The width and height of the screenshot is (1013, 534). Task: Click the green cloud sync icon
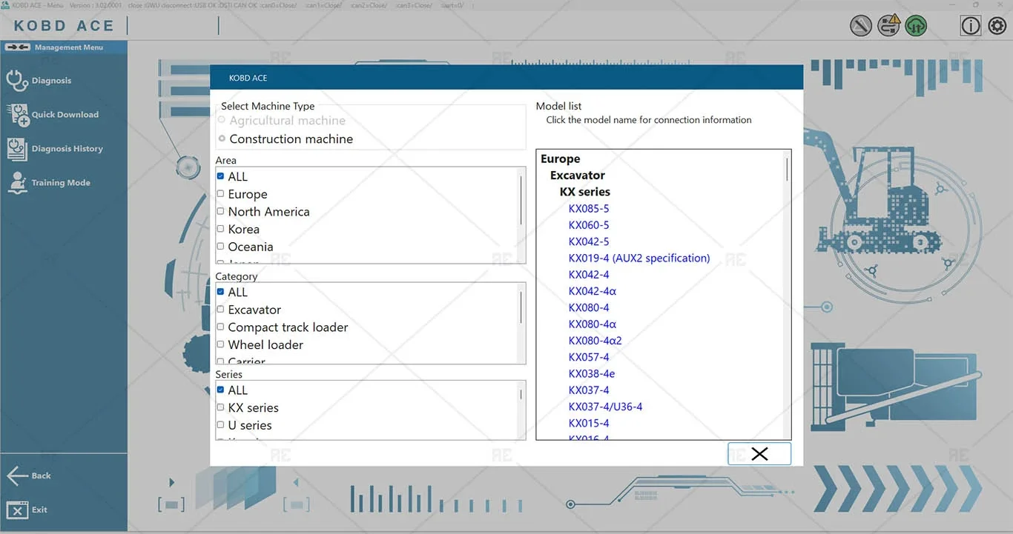pyautogui.click(x=917, y=26)
